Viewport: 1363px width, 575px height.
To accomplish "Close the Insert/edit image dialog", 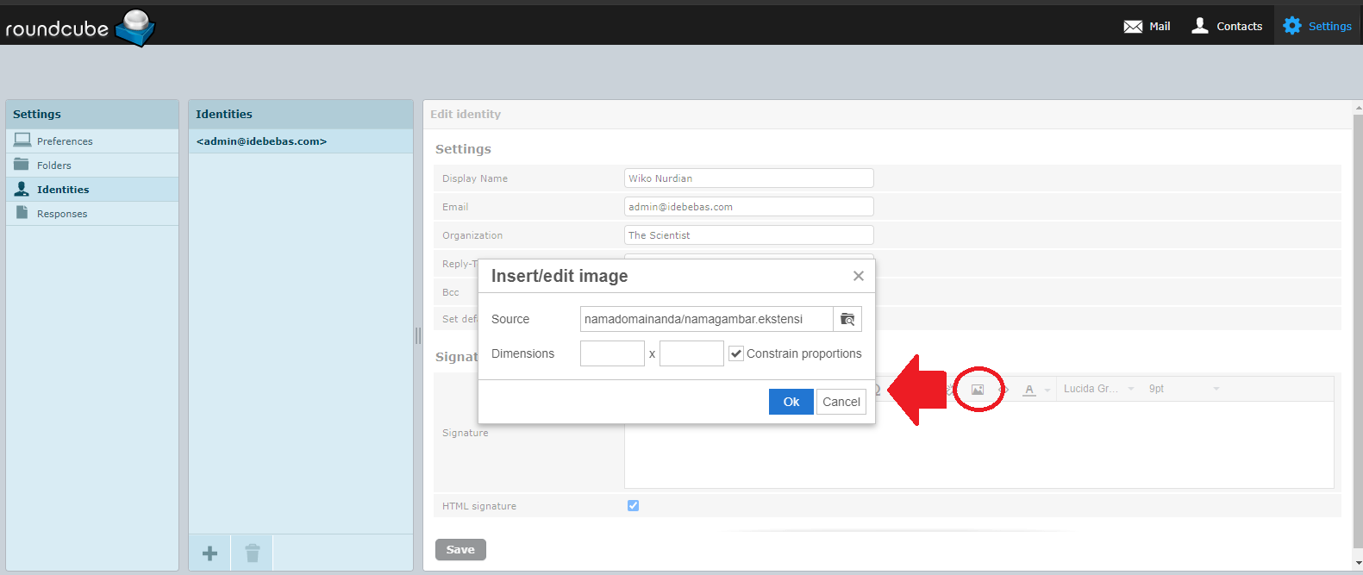I will [x=858, y=276].
